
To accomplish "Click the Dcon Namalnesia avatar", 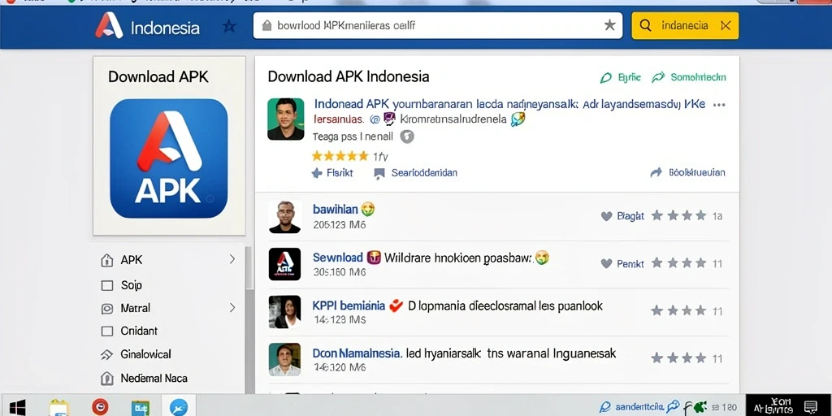I will tap(284, 360).
